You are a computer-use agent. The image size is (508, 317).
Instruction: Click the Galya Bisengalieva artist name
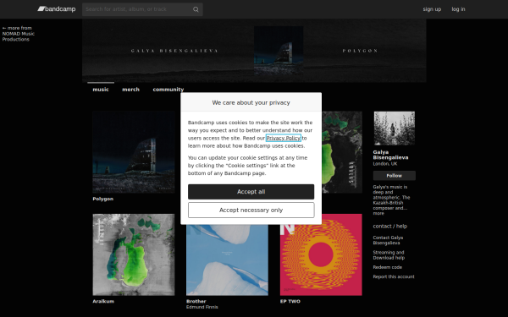(390, 155)
